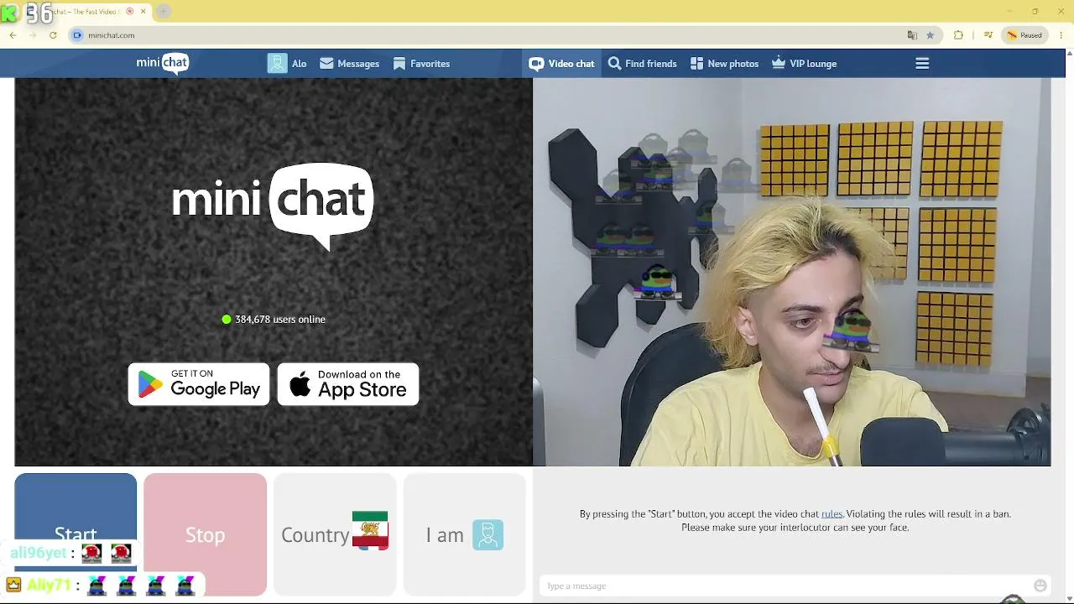
Task: Download the app from App Store
Action: pos(348,384)
